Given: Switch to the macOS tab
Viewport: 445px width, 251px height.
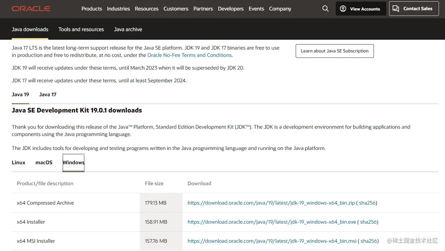Looking at the screenshot, I should click(x=44, y=162).
